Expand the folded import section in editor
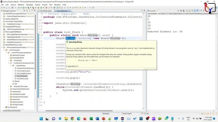218x122 pixels. (x=43, y=23)
